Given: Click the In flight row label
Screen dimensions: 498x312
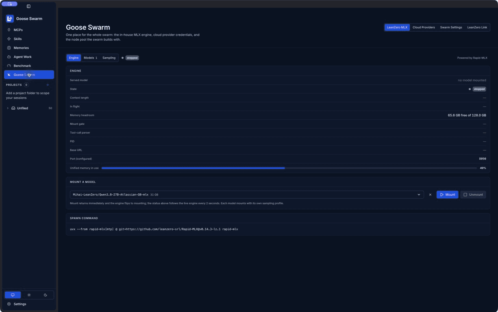Looking at the screenshot, I should pos(75,106).
